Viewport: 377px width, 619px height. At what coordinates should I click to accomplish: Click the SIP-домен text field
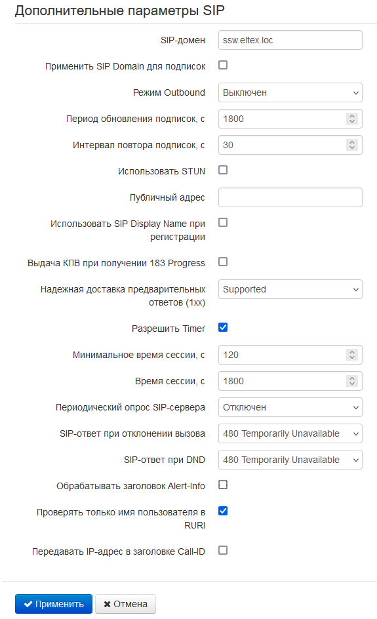[290, 40]
